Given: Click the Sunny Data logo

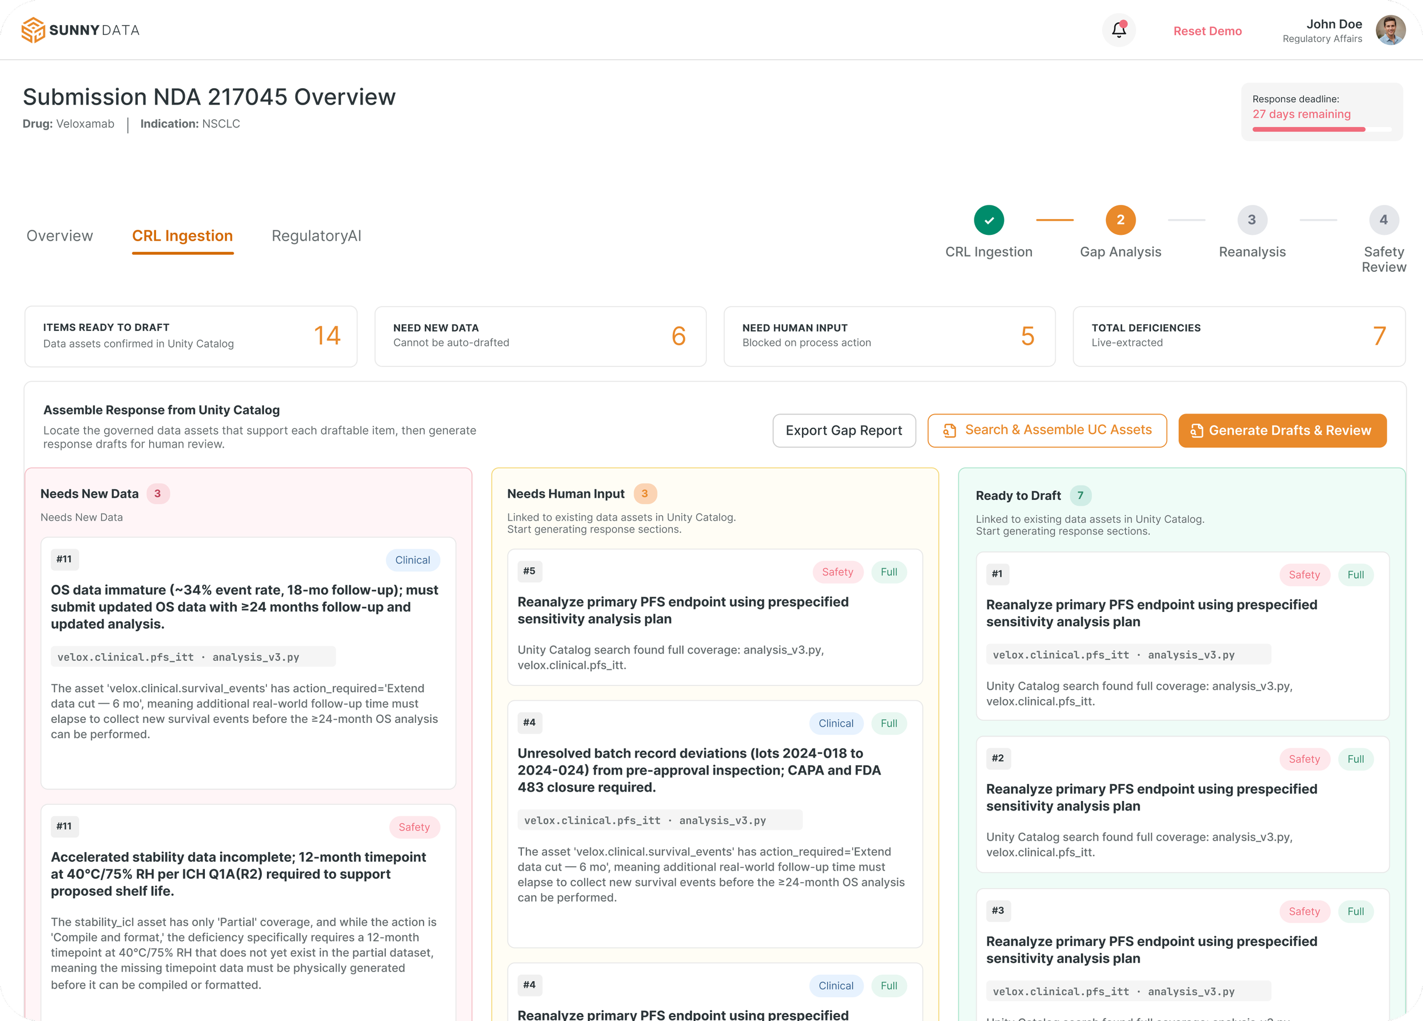Looking at the screenshot, I should point(80,30).
